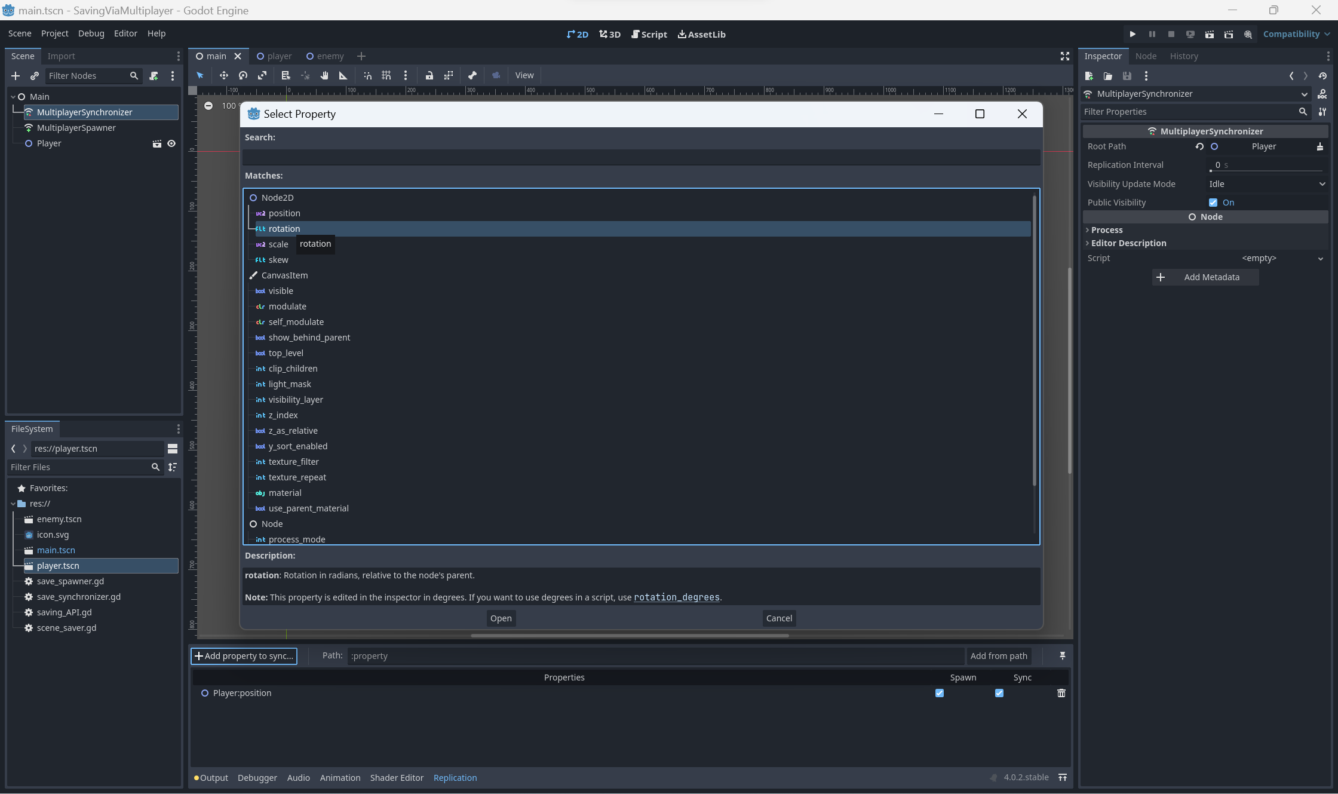Click the viewport zoom percentage control
The image size is (1338, 794).
[229, 106]
